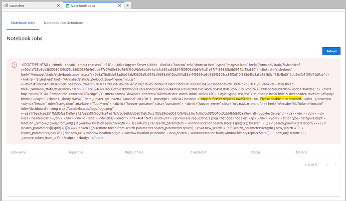
Task: Click highlighted 'Jupyter Server requires JavaScript' text
Action: [x=225, y=99]
